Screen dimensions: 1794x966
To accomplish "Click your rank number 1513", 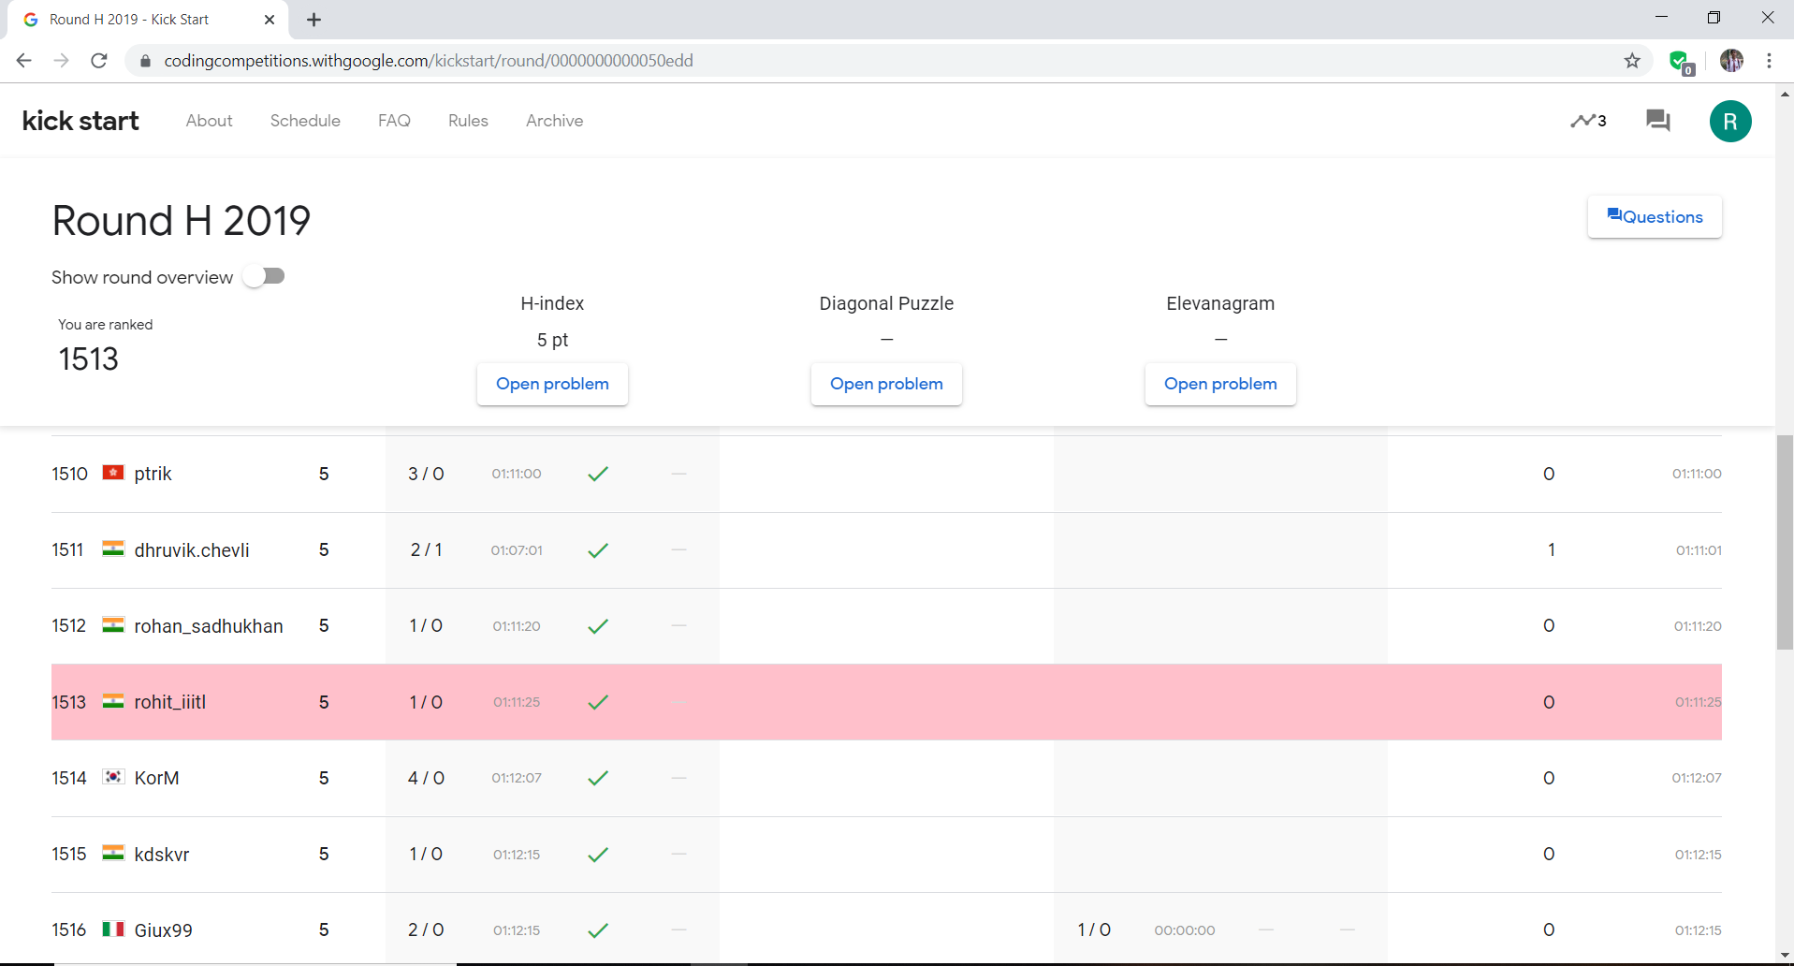I will point(89,359).
